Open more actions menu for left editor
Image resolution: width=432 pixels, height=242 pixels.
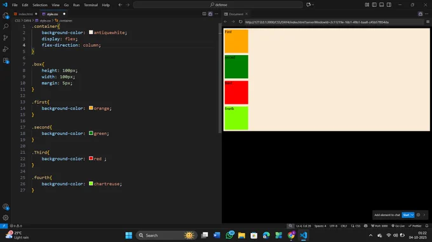217,14
